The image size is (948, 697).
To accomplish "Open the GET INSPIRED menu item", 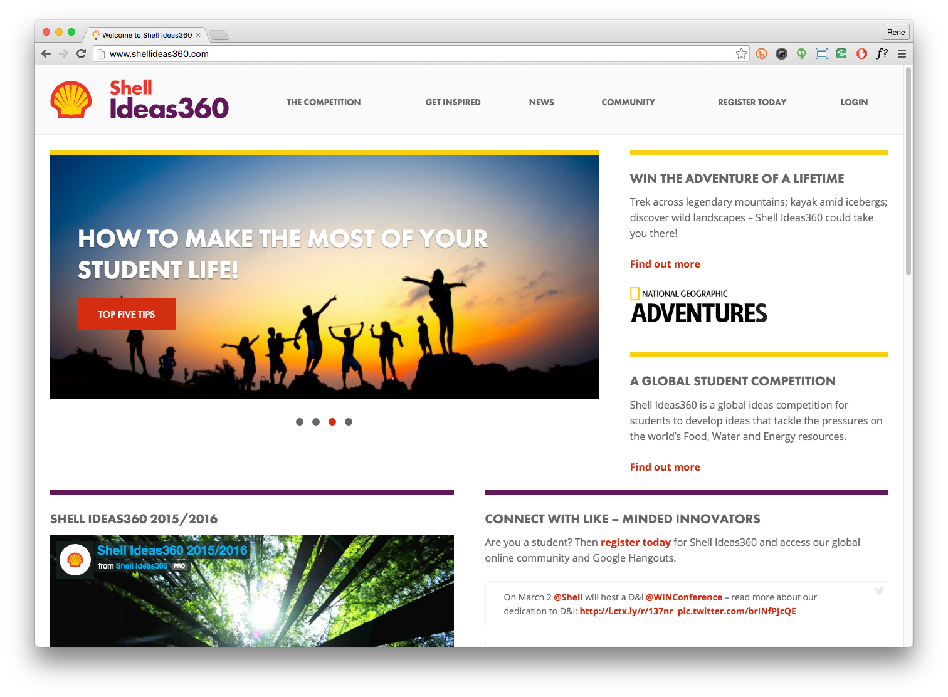I will tap(453, 102).
